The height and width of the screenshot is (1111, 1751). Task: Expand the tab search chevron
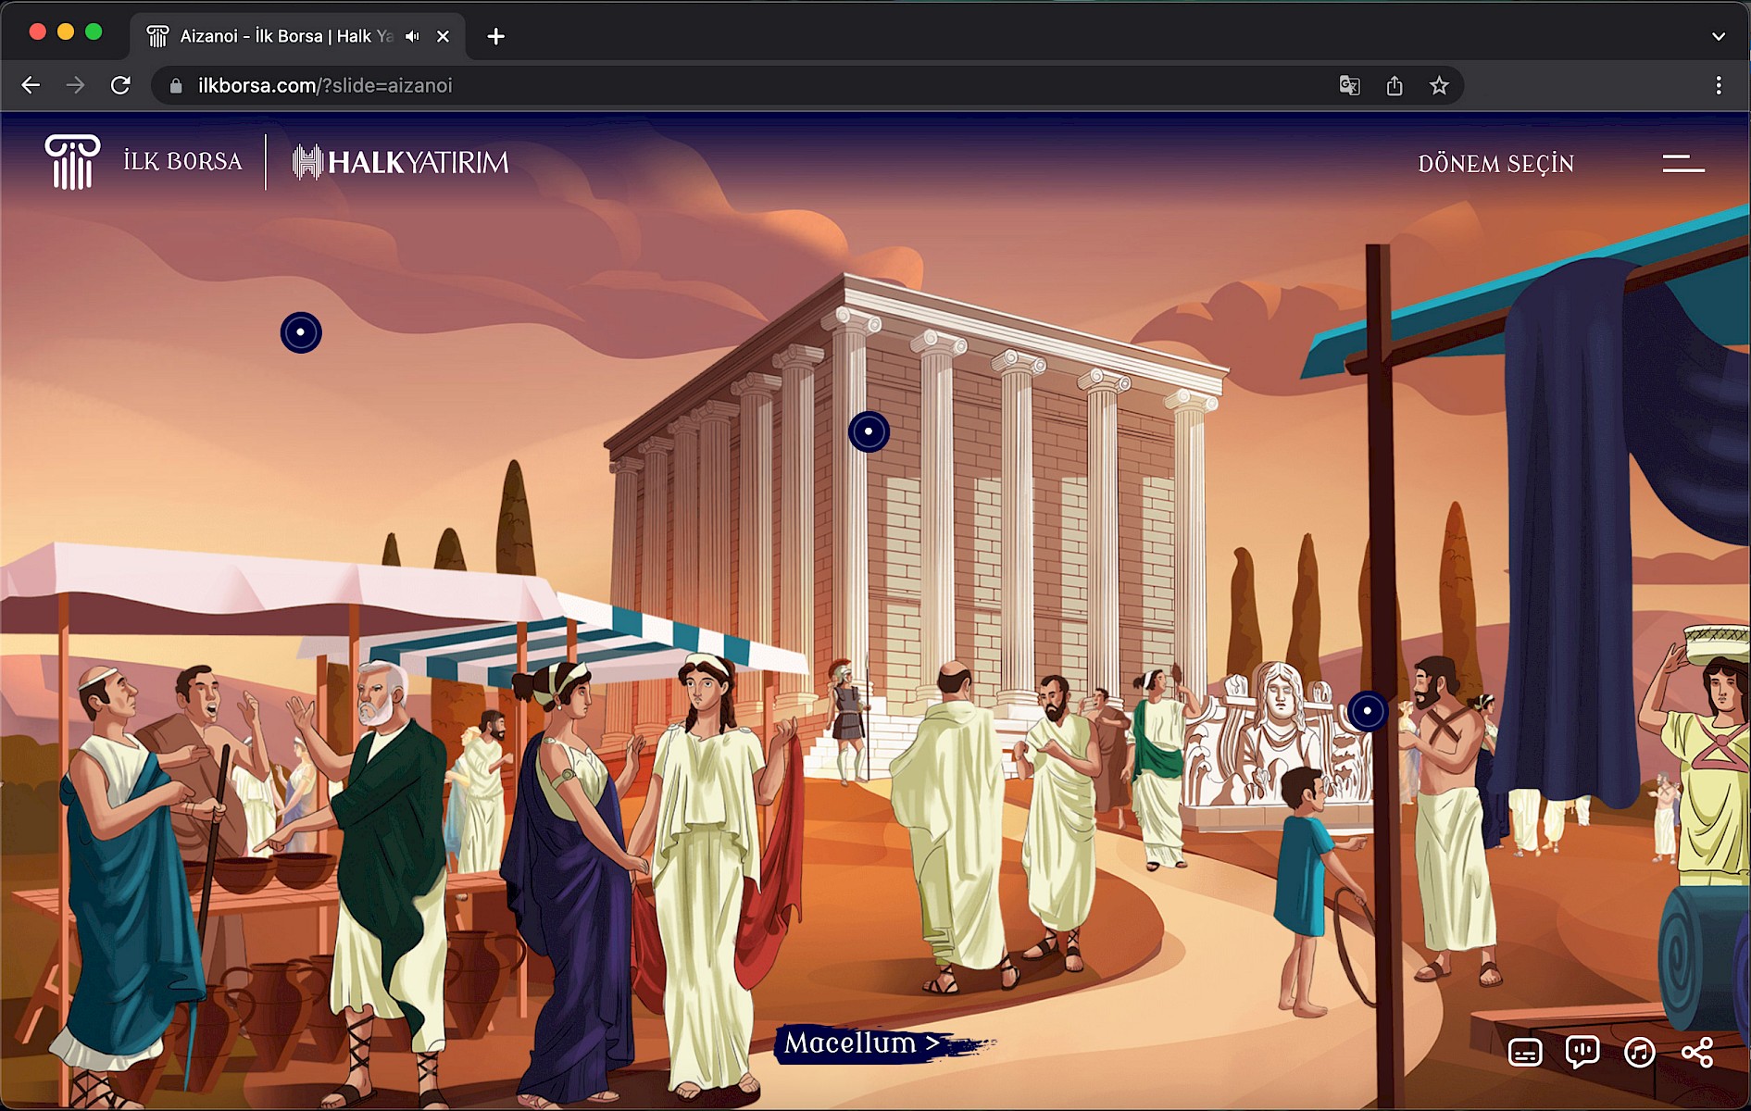[1718, 36]
